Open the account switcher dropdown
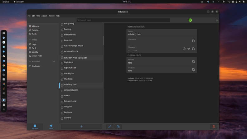Image resolution: width=247 pixels, height=139 pixels. [217, 20]
